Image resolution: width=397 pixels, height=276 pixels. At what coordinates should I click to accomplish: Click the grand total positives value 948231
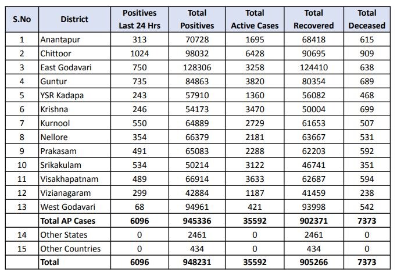pos(197,263)
